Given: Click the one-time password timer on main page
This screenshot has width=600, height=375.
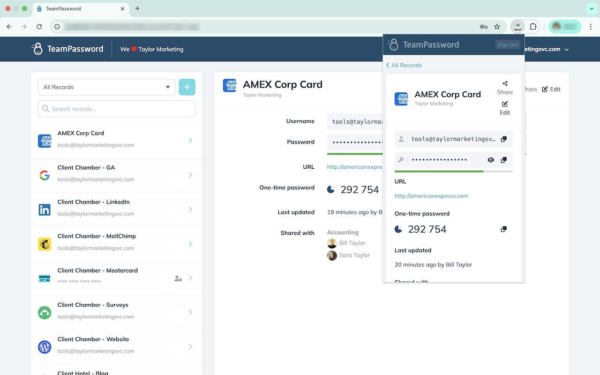Looking at the screenshot, I should pyautogui.click(x=331, y=190).
